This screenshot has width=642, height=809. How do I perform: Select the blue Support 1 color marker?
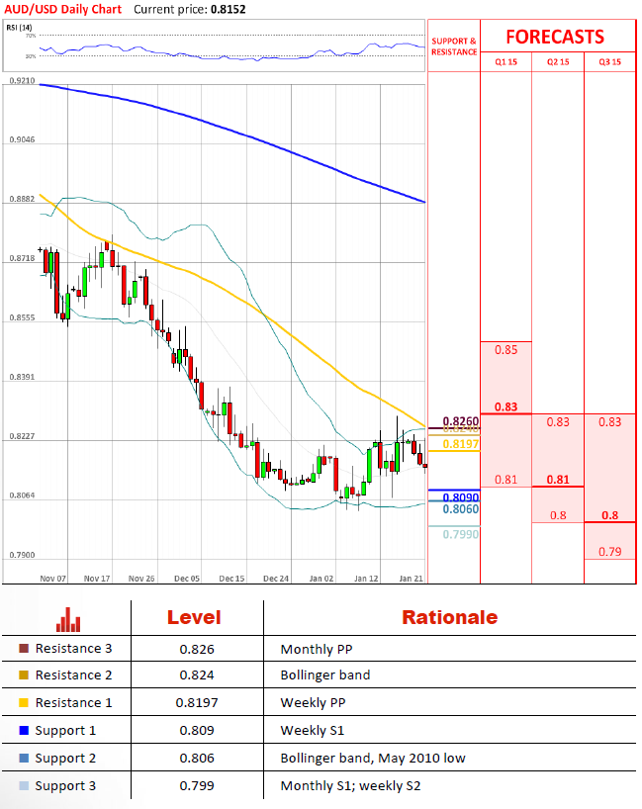[24, 731]
